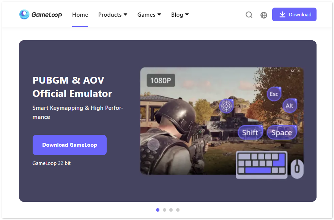Select the second carousel dot
The height and width of the screenshot is (220, 334).
pos(164,210)
